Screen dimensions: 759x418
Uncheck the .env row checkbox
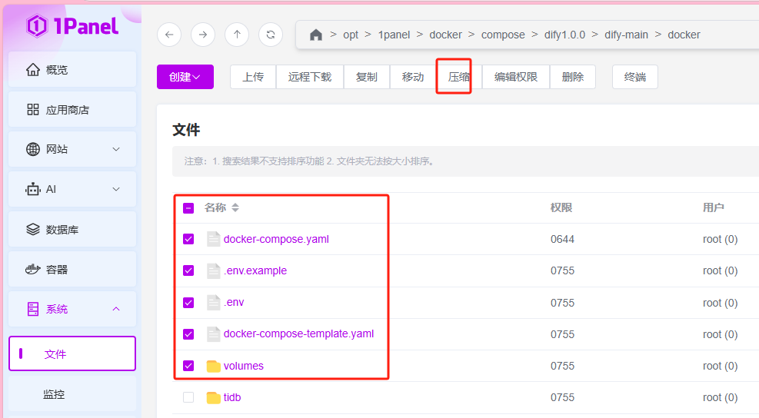coord(188,303)
